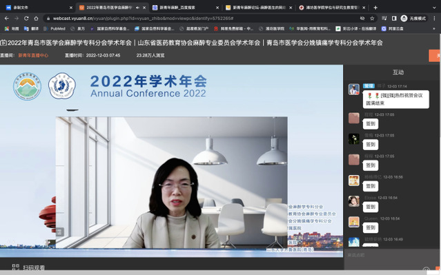The width and height of the screenshot is (441, 275).
Task: Go back to the previous page
Action: [x=7, y=18]
